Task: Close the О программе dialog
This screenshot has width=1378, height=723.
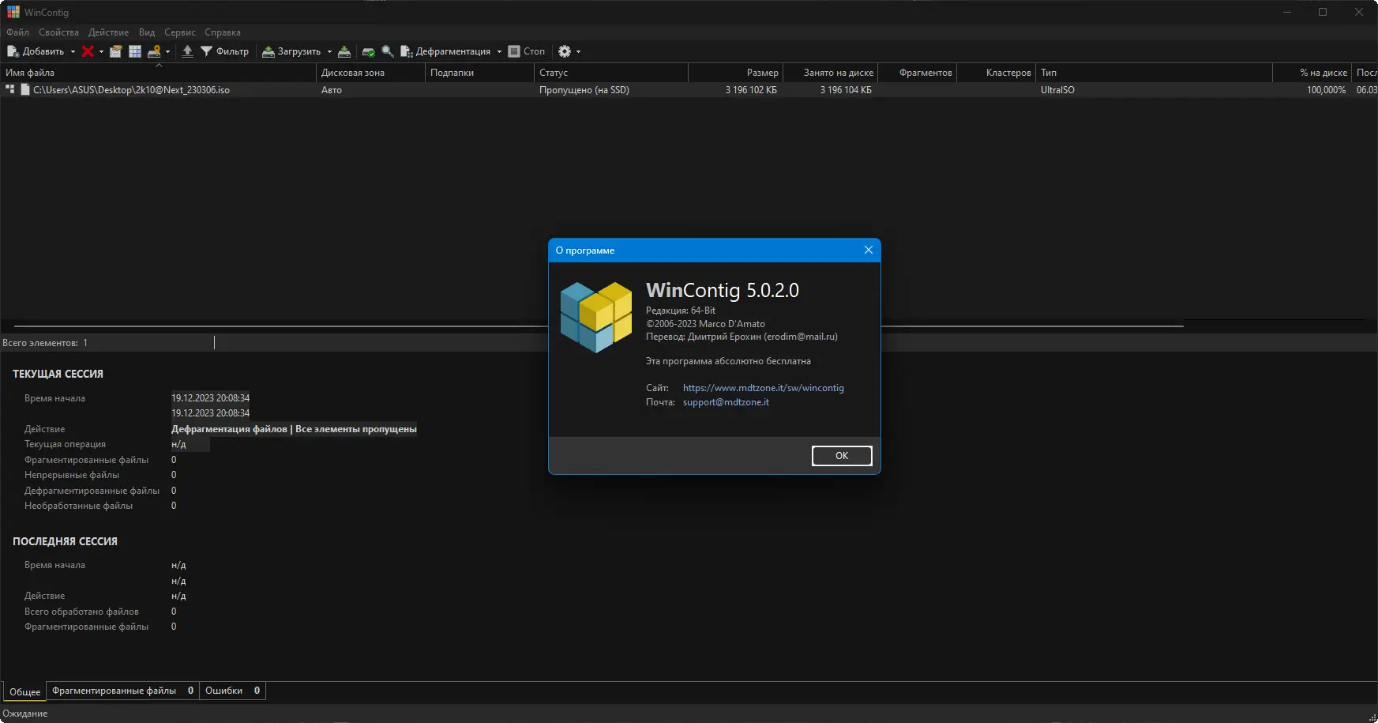Action: pos(869,250)
